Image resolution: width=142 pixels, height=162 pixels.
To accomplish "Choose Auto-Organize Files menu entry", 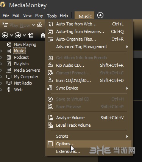I will (x=89, y=39).
